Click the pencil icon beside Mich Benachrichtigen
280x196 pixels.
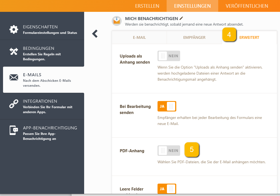click(x=181, y=18)
